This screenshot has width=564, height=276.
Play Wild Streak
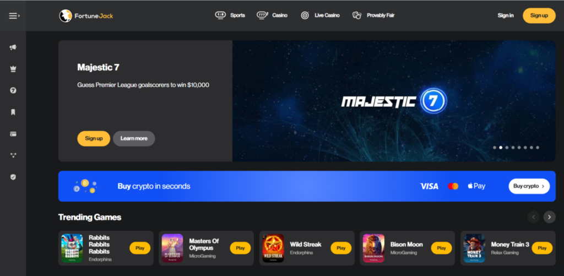[341, 248]
